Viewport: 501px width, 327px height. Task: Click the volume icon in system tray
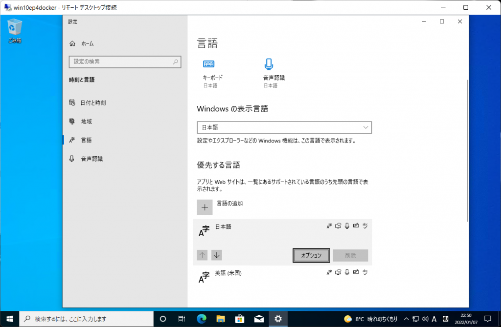(425, 319)
